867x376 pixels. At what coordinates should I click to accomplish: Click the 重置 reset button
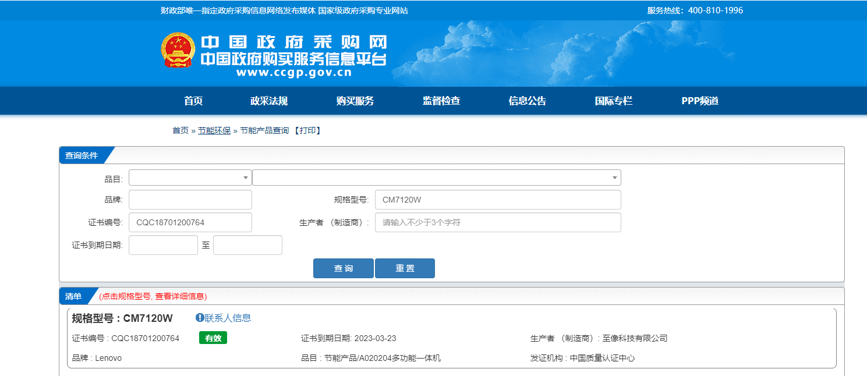(x=405, y=268)
